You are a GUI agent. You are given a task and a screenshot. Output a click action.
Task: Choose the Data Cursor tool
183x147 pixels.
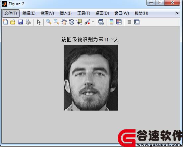pos(79,22)
